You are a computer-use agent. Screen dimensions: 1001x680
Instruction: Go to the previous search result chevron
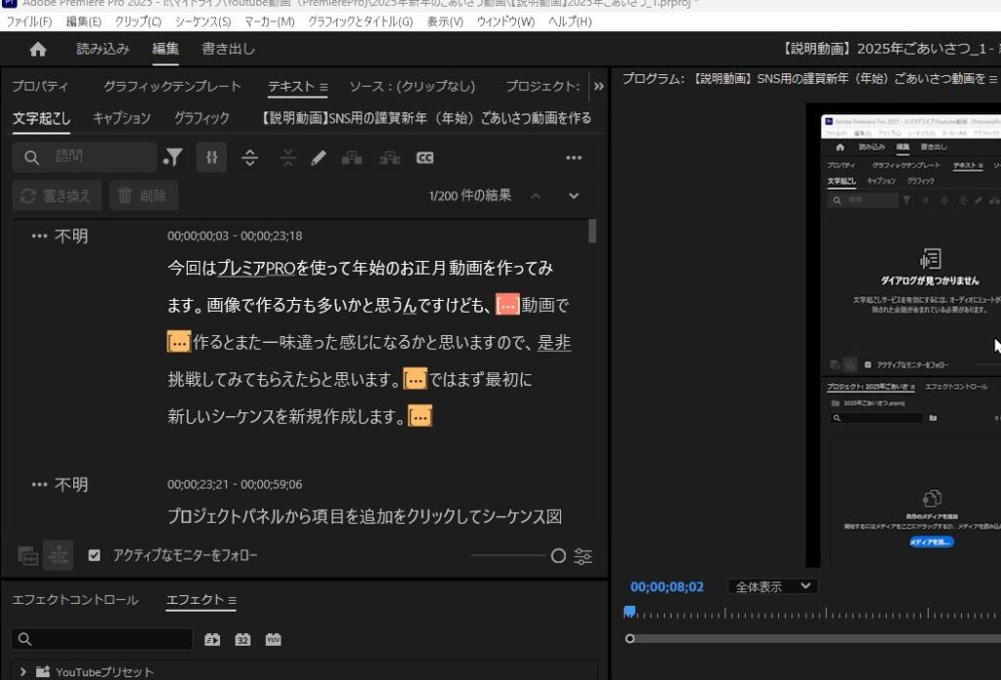point(536,195)
